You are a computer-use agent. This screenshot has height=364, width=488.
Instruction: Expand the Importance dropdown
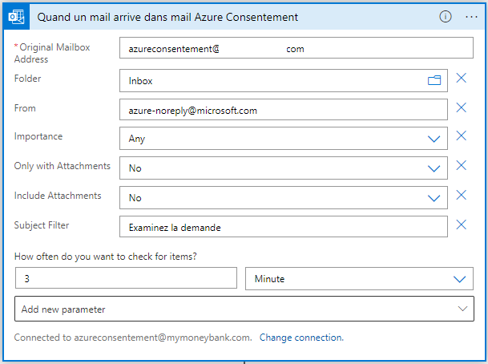(434, 139)
